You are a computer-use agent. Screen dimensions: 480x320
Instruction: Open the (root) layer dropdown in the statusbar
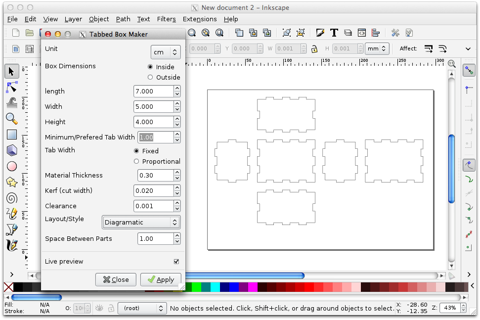pos(142,308)
